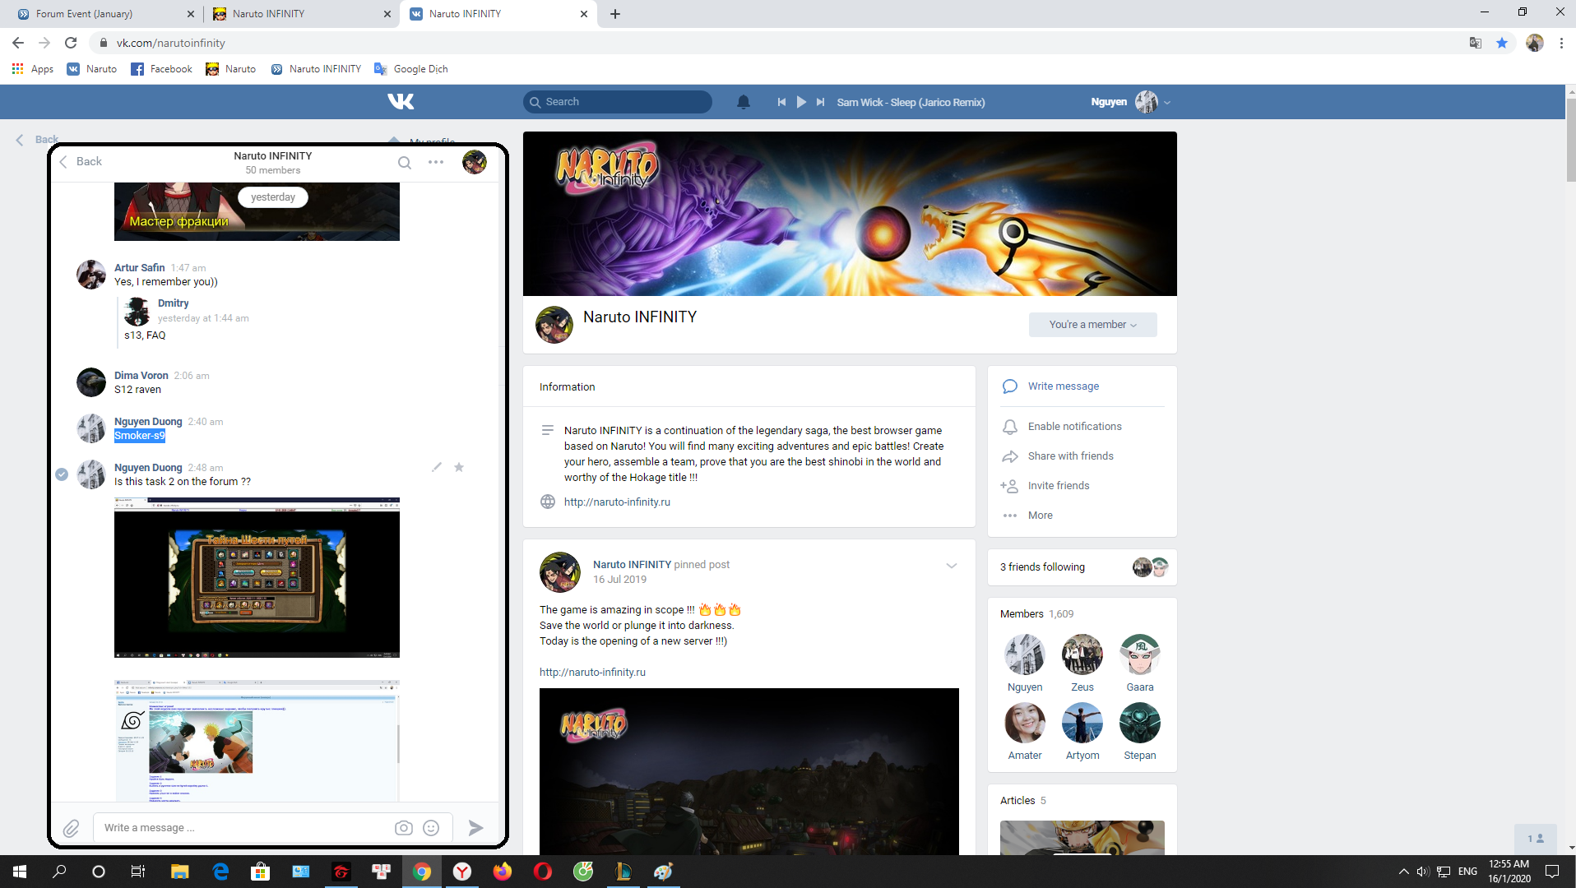Open naruto-infinity.ru link in pinned post
The image size is (1576, 888).
[592, 673]
